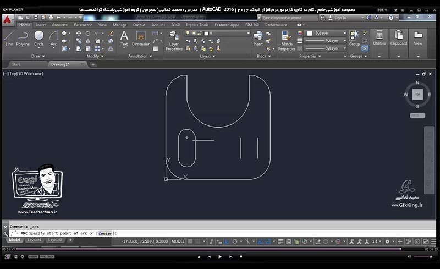Viewport: 440px width, 269px height.
Task: Open the AutoCAD application menu logo
Action: pos(8,20)
